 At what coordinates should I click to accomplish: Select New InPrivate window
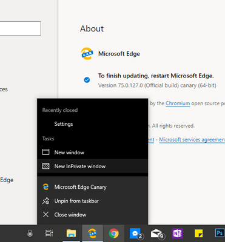93,166
